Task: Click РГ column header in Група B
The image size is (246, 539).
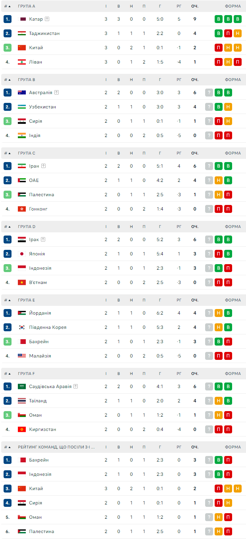Action: pyautogui.click(x=179, y=80)
